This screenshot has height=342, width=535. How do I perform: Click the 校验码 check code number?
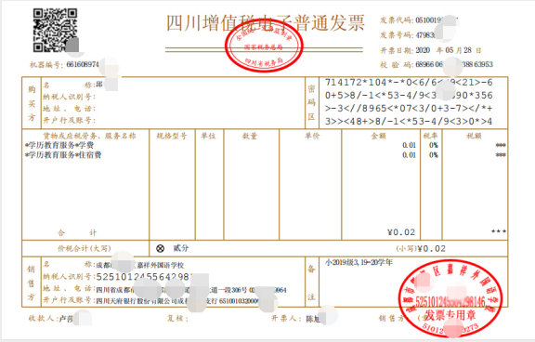437,64
